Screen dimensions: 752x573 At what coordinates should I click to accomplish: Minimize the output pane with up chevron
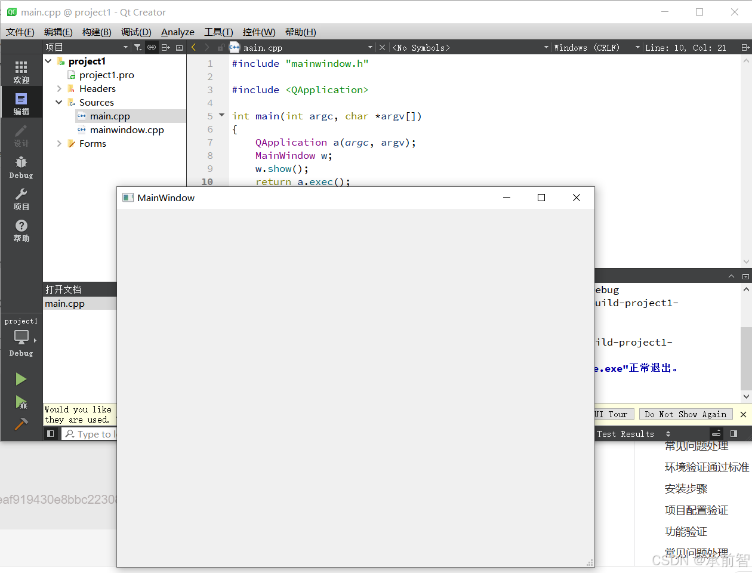tap(731, 276)
